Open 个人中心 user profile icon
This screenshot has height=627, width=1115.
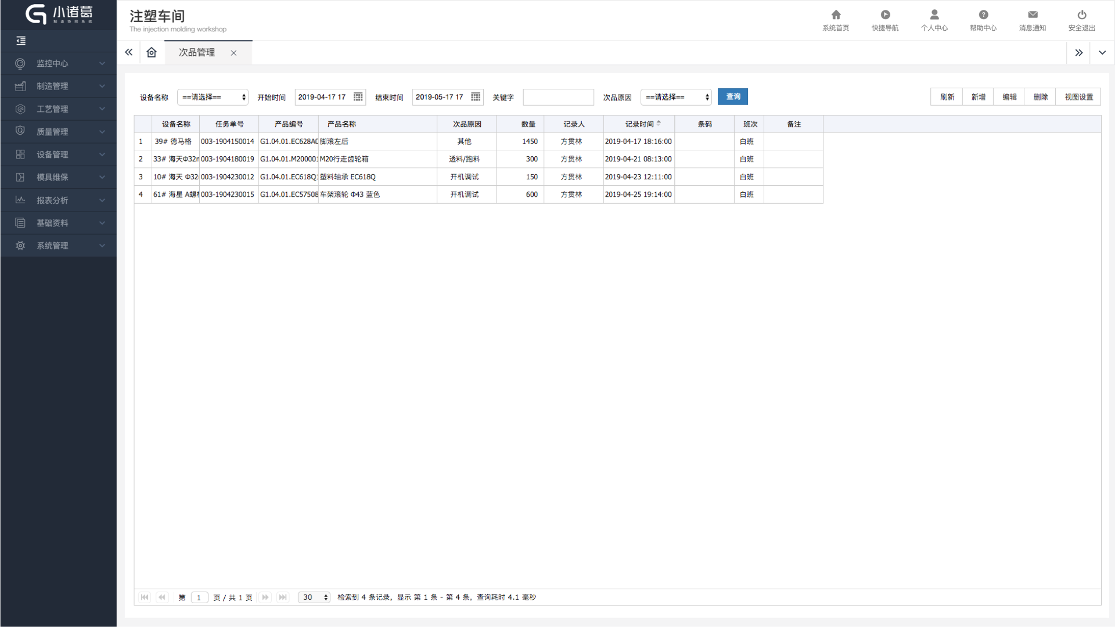point(934,15)
